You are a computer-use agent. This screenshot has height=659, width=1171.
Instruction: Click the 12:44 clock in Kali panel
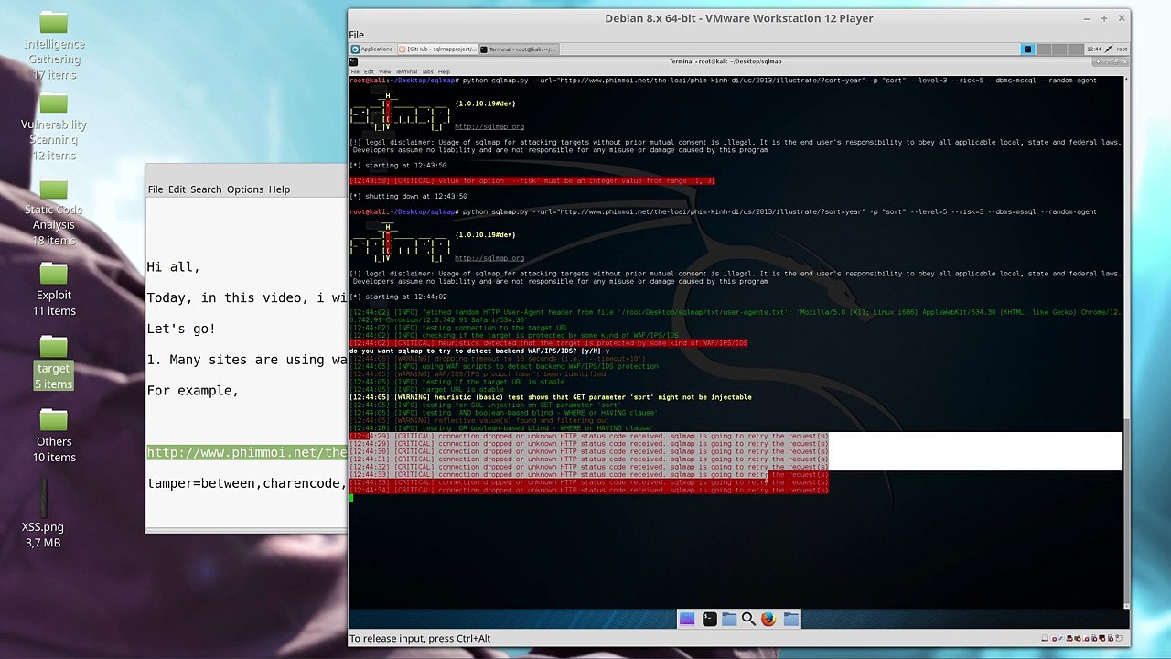[x=1093, y=49]
